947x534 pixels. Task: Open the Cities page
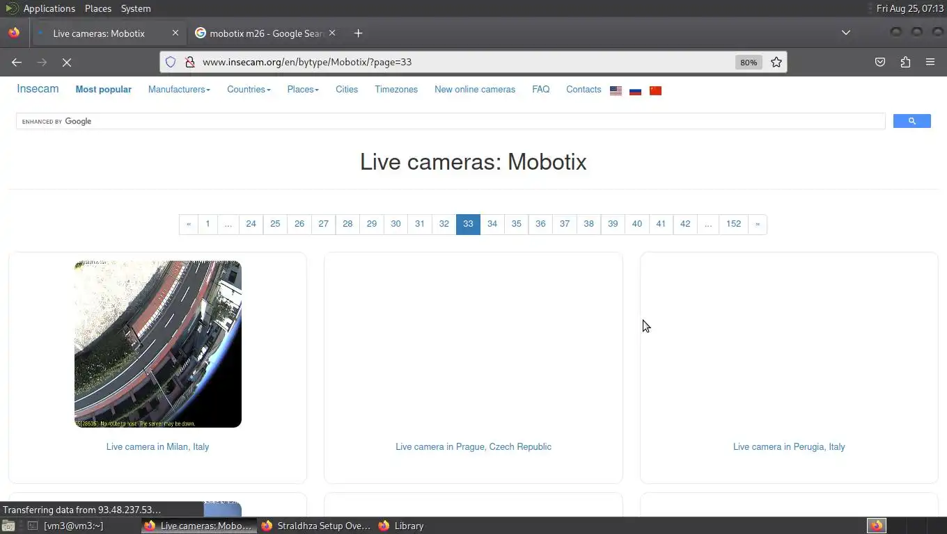coord(347,89)
